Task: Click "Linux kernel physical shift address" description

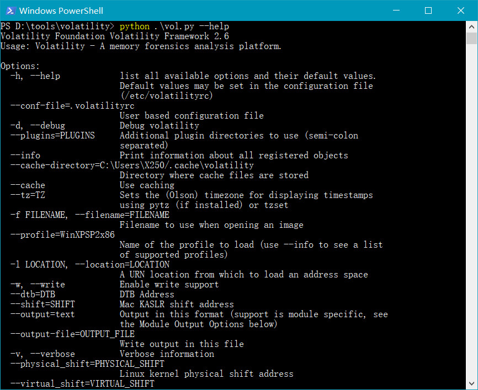Action: 206,374
